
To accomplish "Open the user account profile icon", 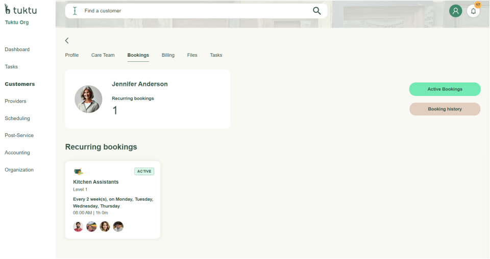I will (455, 11).
